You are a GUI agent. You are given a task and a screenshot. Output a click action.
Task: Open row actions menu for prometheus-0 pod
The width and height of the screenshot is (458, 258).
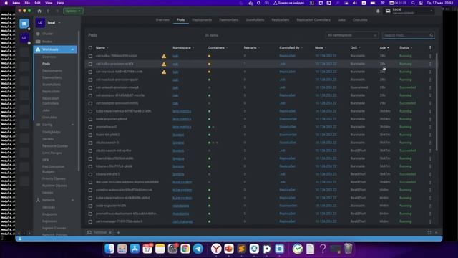click(430, 127)
